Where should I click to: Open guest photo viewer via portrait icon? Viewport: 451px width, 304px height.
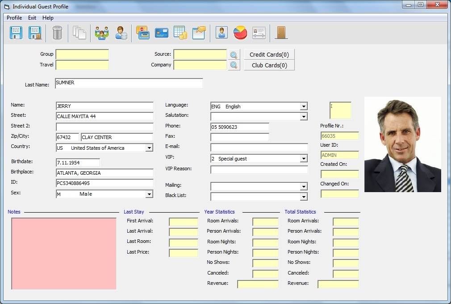221,33
